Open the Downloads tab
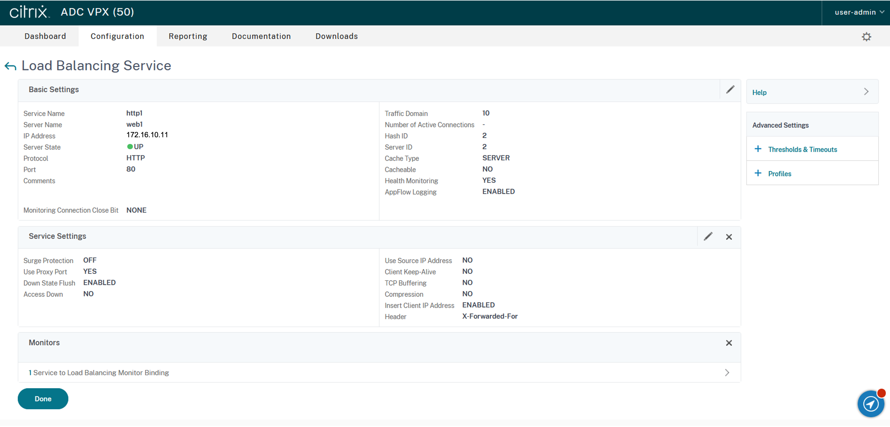This screenshot has height=427, width=890. tap(337, 36)
